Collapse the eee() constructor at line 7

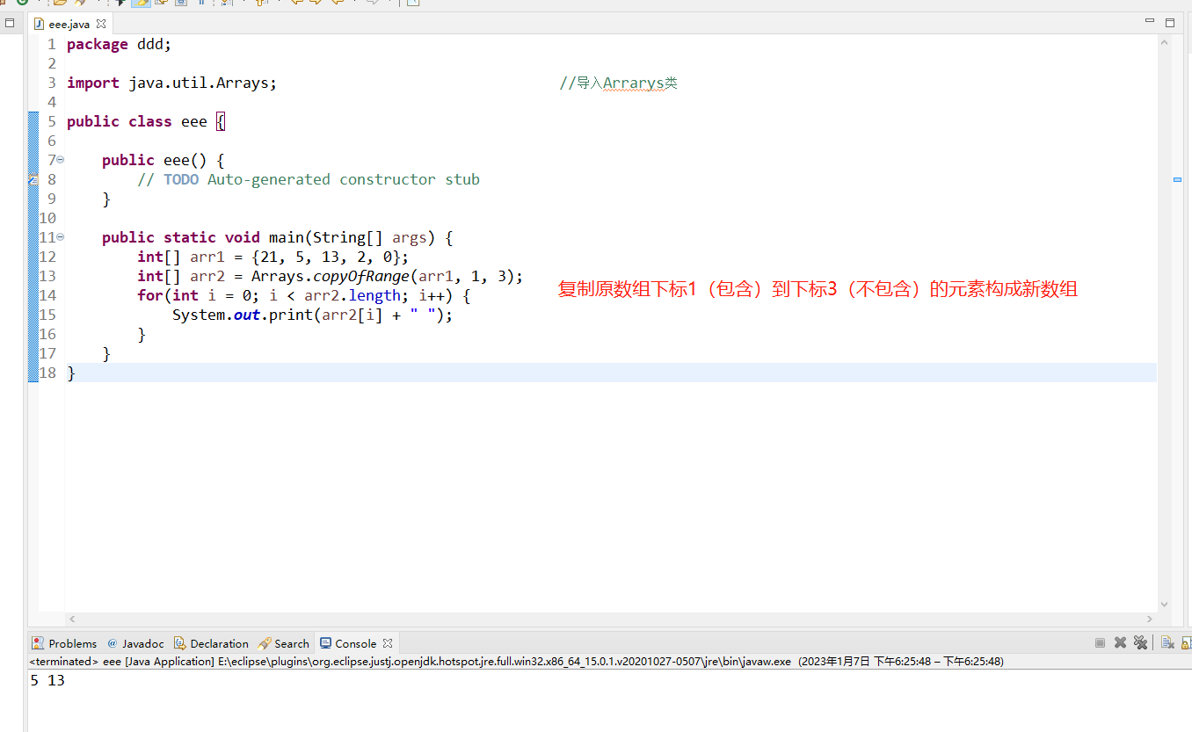pos(60,160)
